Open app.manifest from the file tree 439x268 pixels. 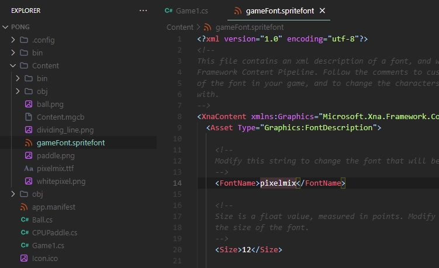coord(54,207)
